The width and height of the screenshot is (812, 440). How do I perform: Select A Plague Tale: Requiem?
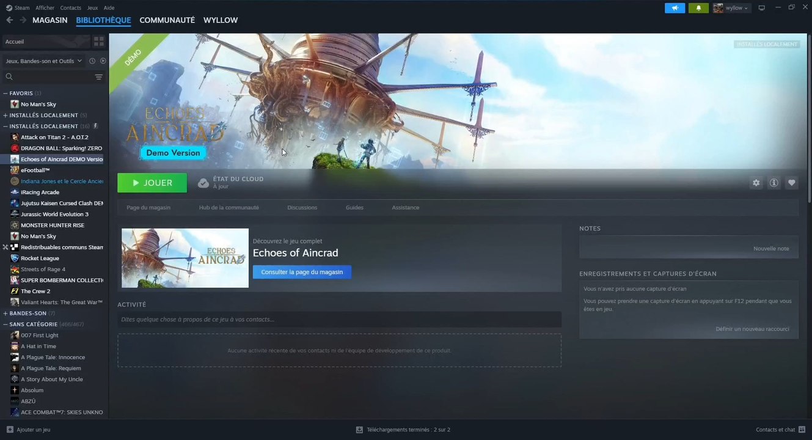pyautogui.click(x=51, y=369)
